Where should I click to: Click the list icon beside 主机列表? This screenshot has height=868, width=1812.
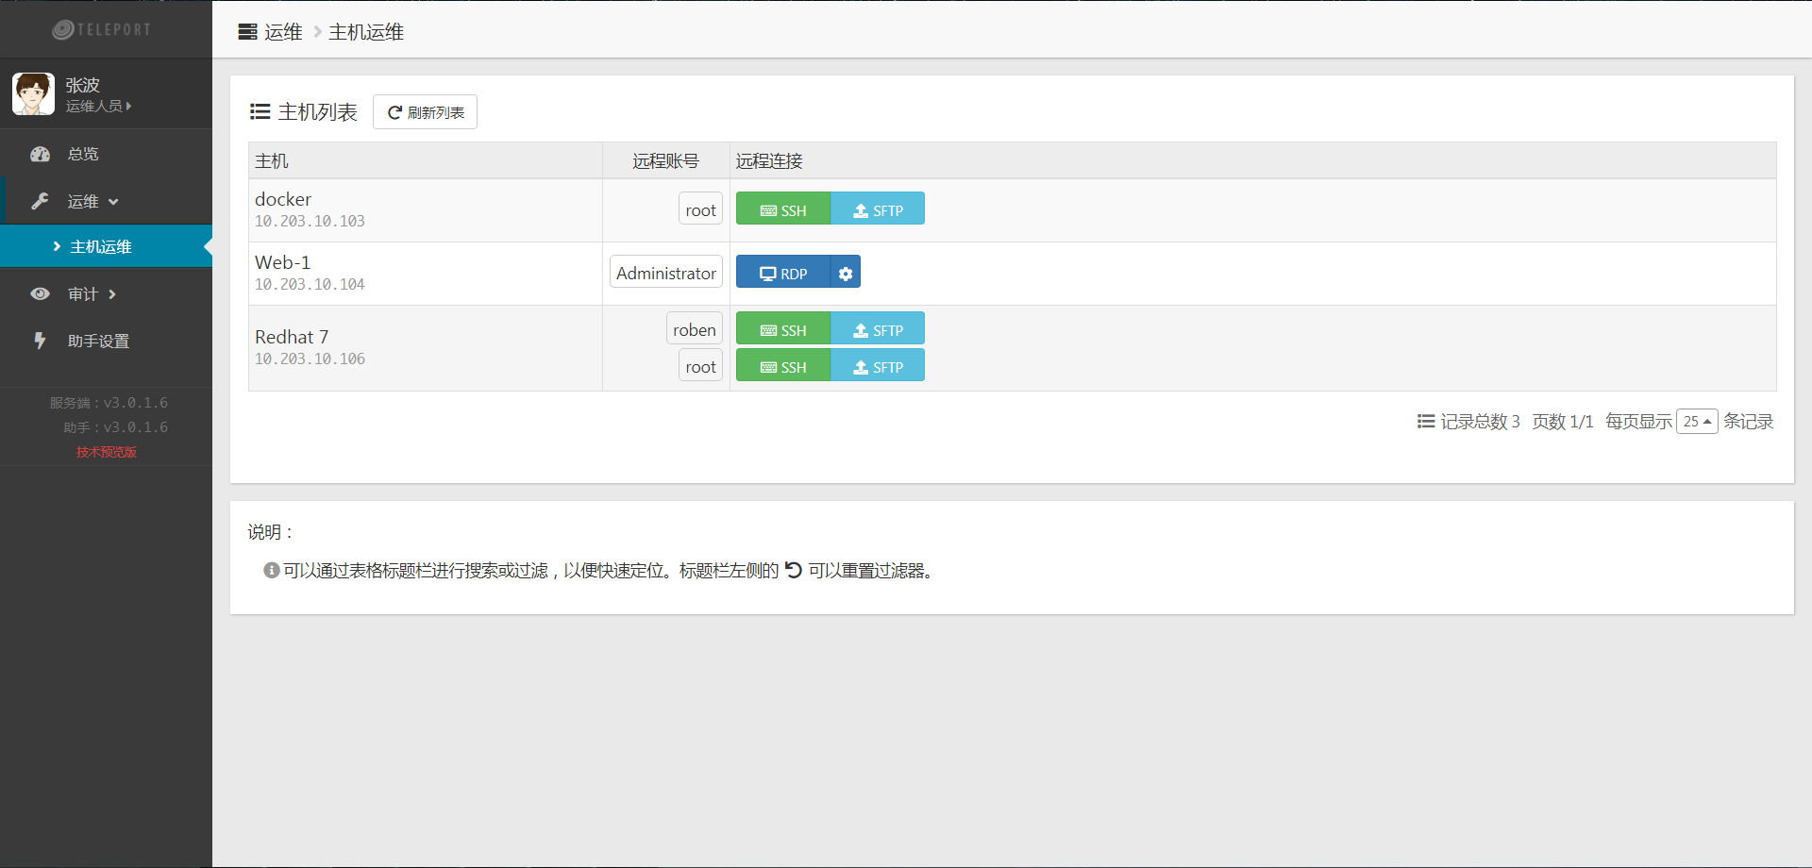tap(260, 112)
